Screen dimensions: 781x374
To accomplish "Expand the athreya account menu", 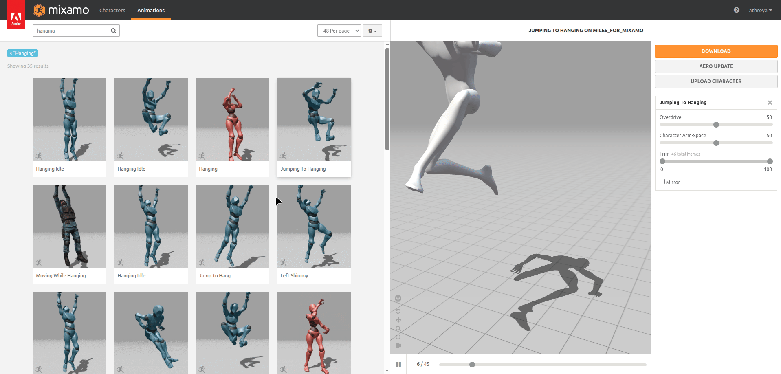I will click(x=760, y=10).
